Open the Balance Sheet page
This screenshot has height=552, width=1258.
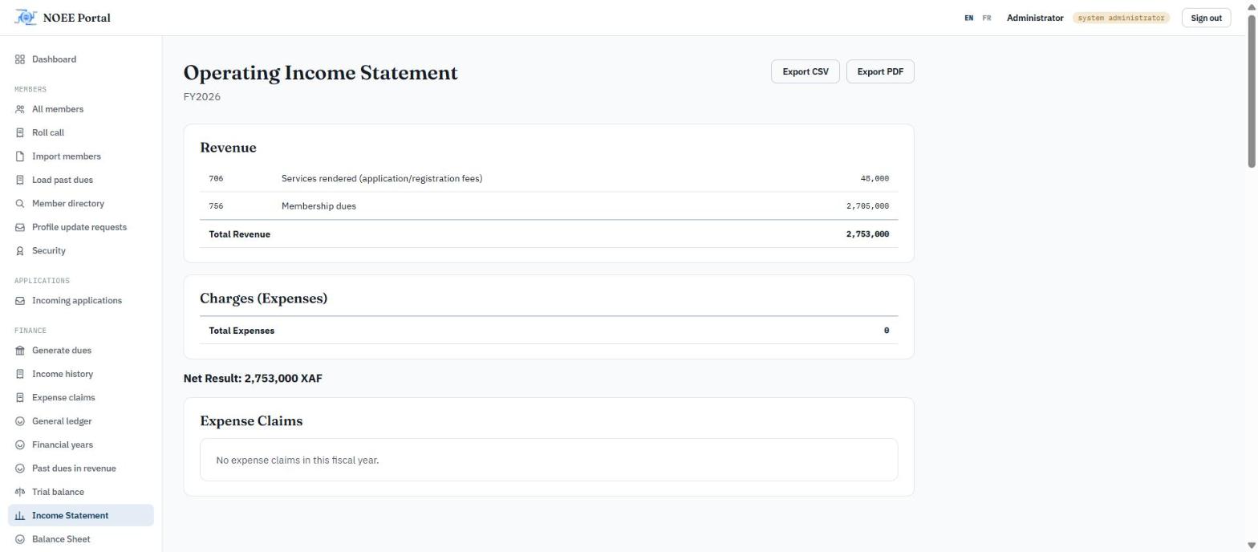tap(81, 539)
